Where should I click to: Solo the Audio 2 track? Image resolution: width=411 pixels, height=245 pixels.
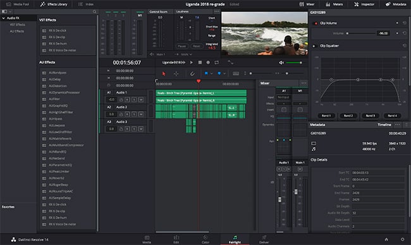[134, 114]
